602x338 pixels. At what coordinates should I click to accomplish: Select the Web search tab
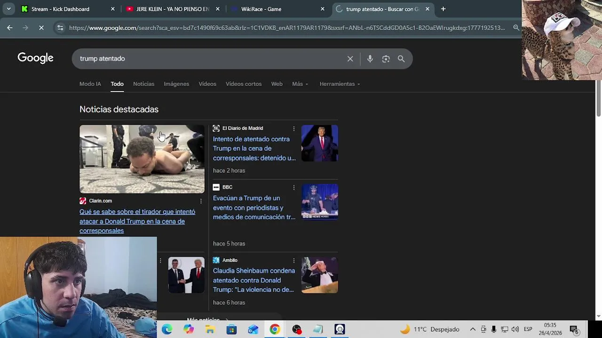point(277,84)
